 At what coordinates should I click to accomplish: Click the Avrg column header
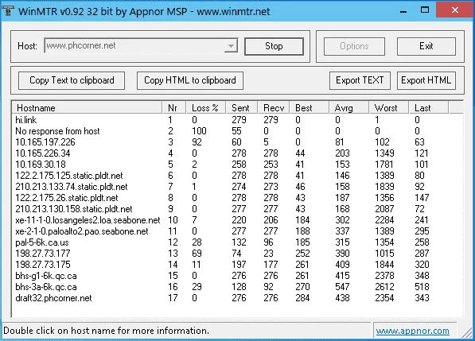tap(349, 108)
